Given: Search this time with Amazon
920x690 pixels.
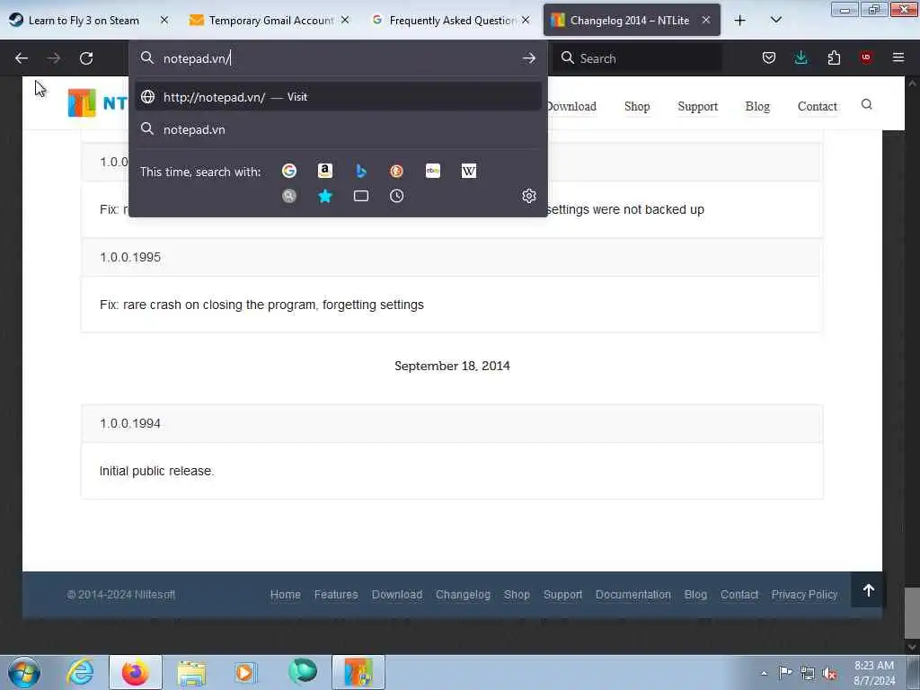Looking at the screenshot, I should 325,171.
